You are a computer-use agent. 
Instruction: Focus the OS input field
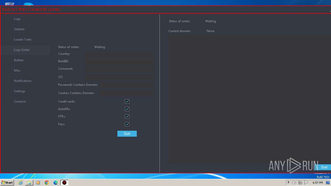pyautogui.click(x=119, y=77)
